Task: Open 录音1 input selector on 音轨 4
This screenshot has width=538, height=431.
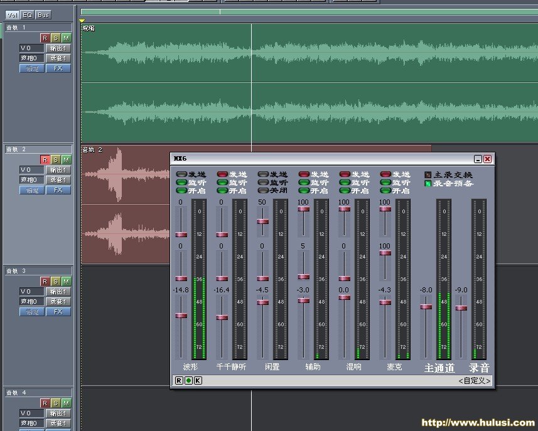Action: [x=58, y=423]
